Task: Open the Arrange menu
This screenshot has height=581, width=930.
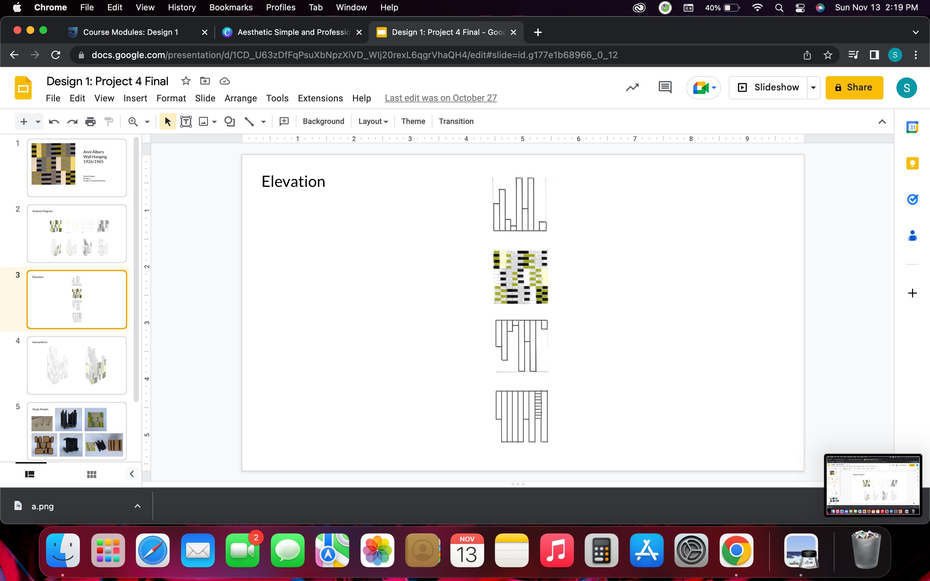Action: [240, 98]
